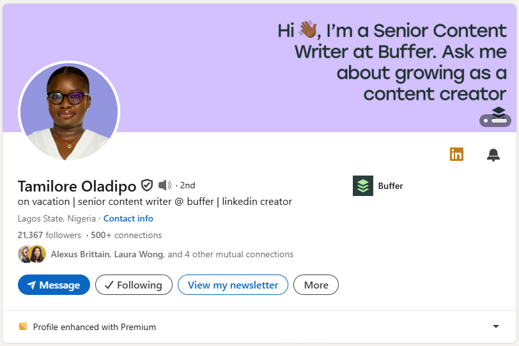Toggle the Following button
The height and width of the screenshot is (346, 519).
pyautogui.click(x=134, y=285)
